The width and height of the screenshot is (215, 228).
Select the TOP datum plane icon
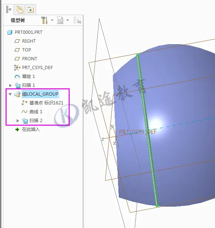point(17,50)
